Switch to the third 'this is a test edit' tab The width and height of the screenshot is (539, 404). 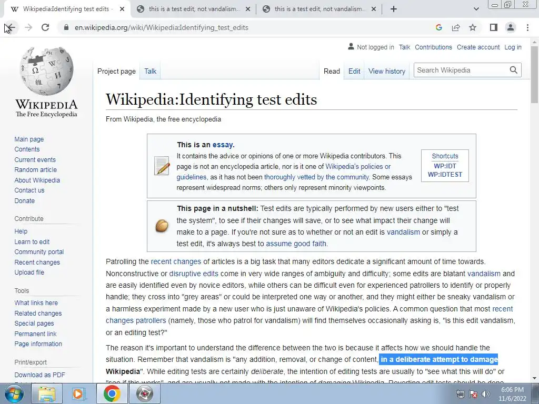coord(318,9)
